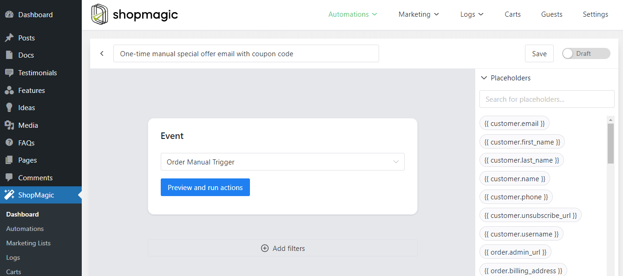
Task: Open the Automations top menu
Action: 353,14
